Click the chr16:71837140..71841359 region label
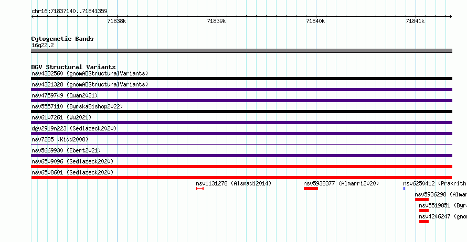This screenshot has height=242, width=467. click(x=69, y=11)
